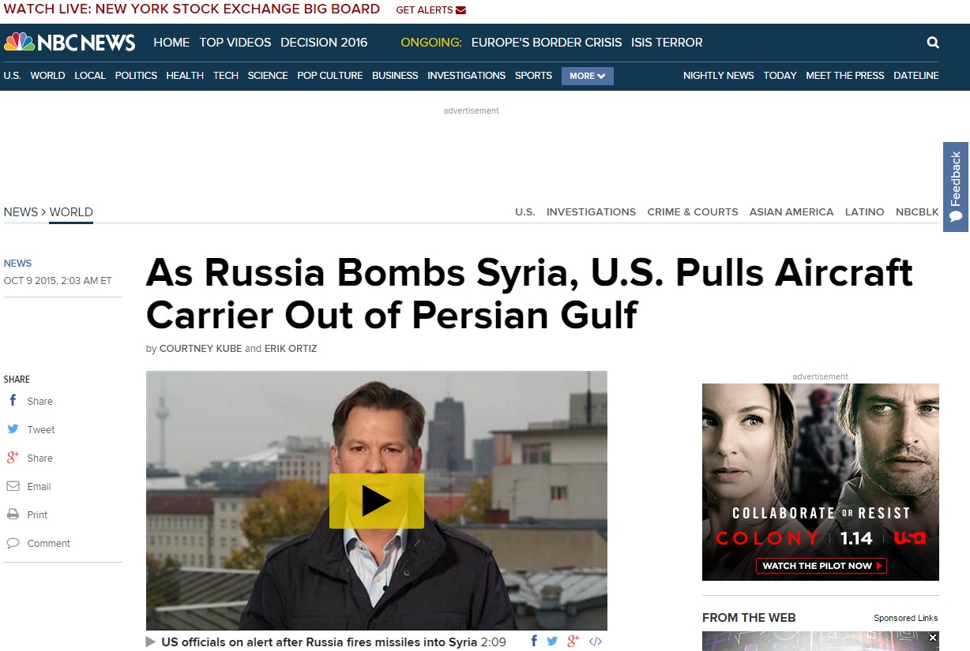Open TOP VIDEOS in main navigation
This screenshot has width=970, height=651.
(x=235, y=43)
